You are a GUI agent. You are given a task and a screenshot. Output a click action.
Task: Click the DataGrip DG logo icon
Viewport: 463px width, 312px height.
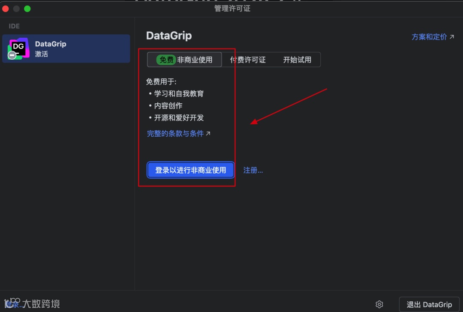(x=18, y=48)
